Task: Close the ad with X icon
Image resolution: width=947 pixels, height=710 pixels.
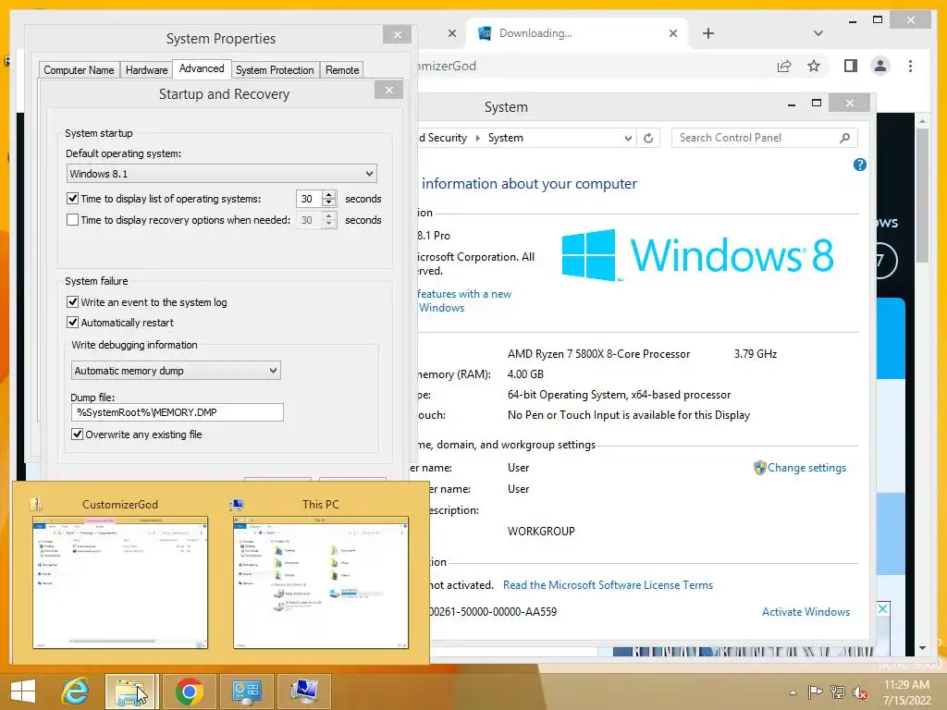Action: pos(882,608)
